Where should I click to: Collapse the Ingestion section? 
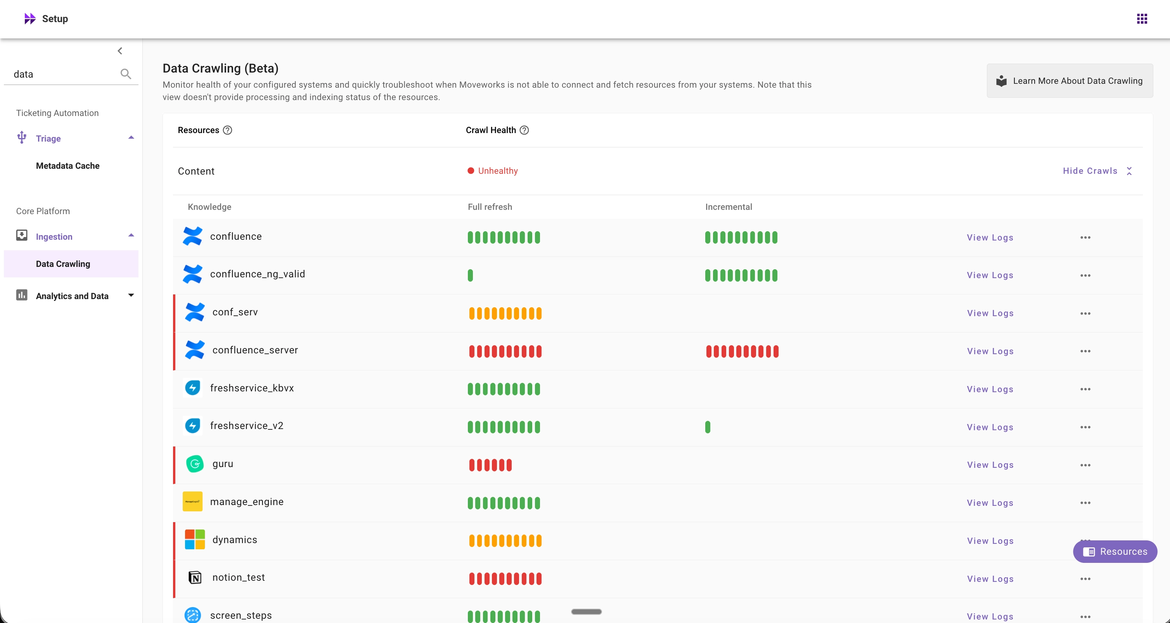click(131, 236)
